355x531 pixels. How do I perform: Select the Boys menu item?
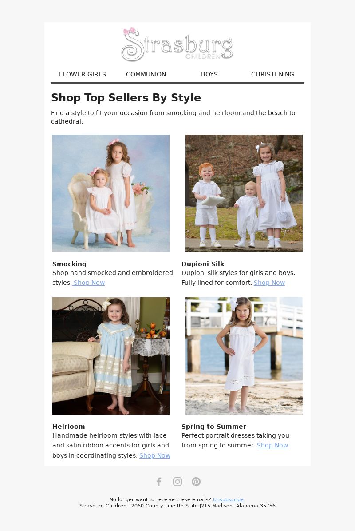coord(209,74)
